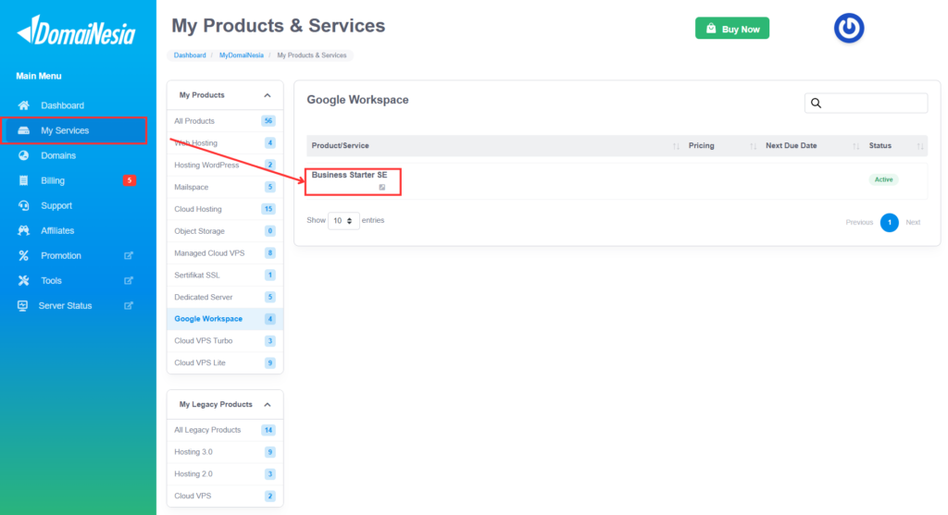Click the Dashboard home icon in sidebar
The image size is (948, 515).
(x=23, y=105)
